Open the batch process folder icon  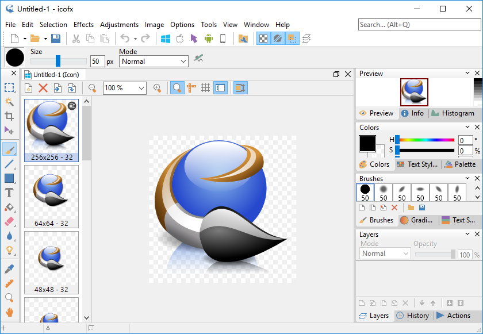point(243,39)
